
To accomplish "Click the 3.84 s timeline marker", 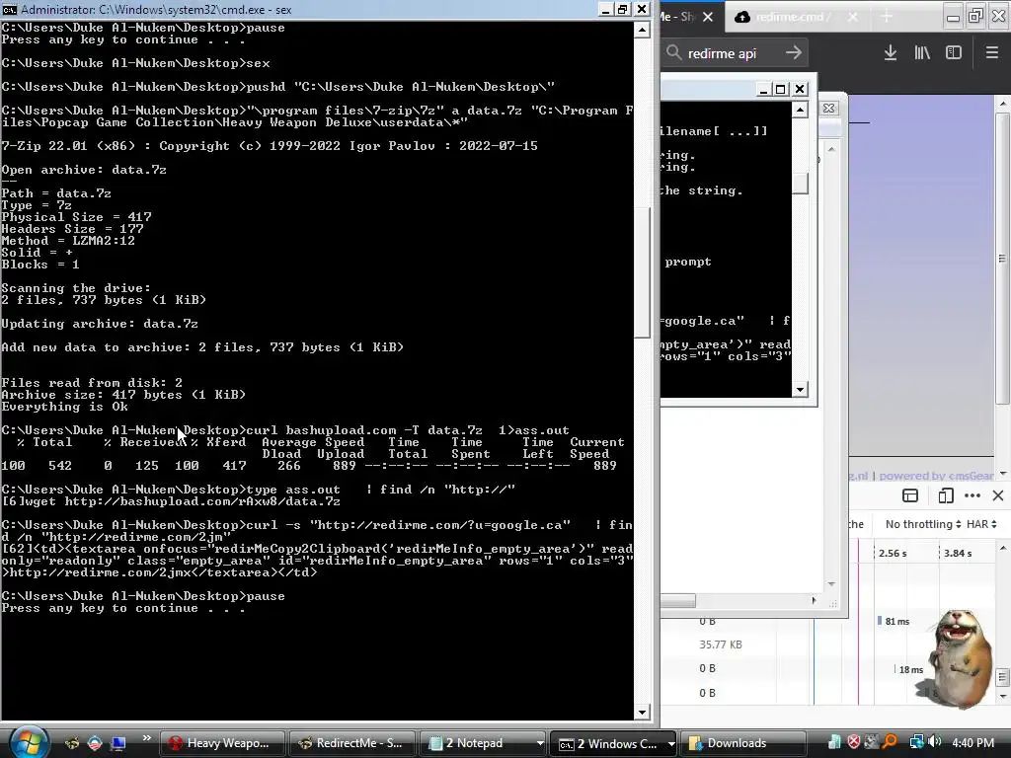I will [958, 553].
